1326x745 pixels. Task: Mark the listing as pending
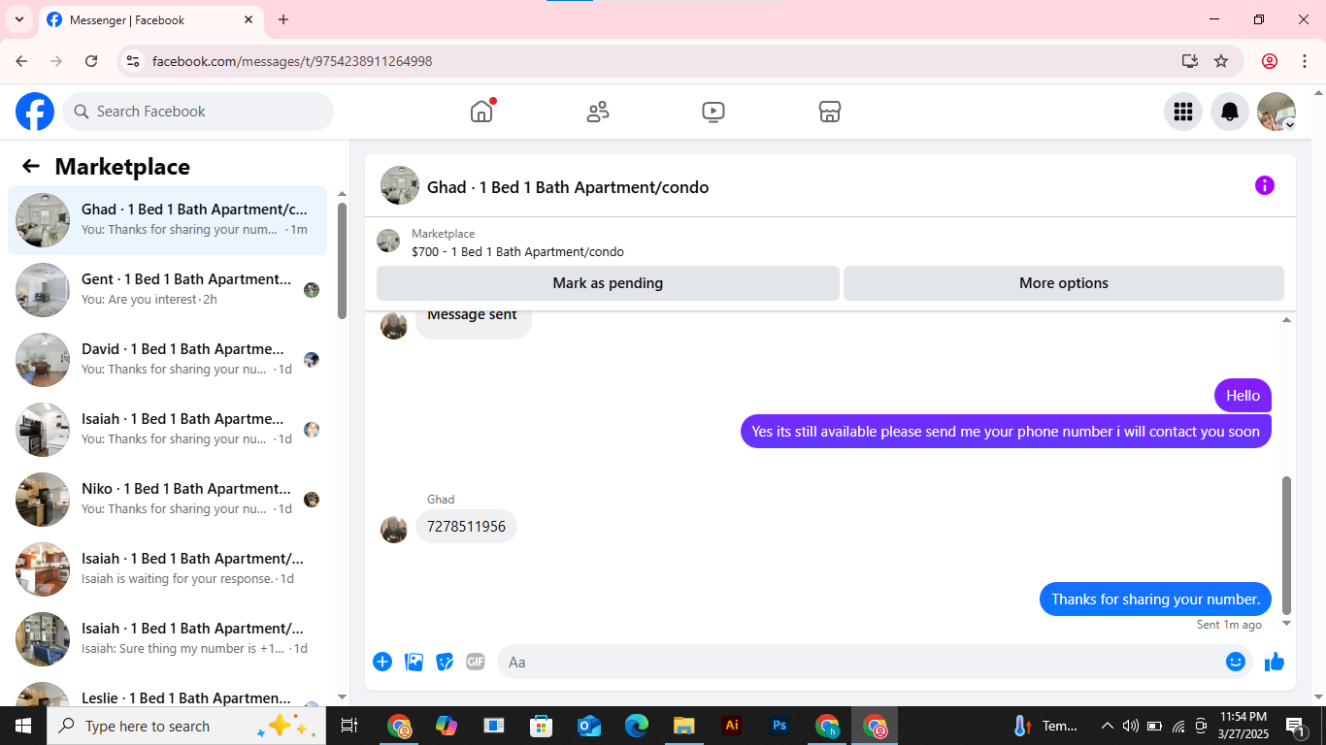pos(608,283)
